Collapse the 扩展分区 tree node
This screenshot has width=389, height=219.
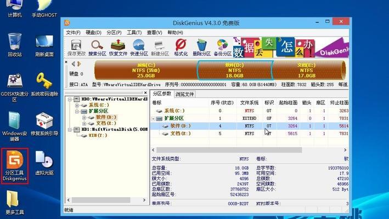pyautogui.click(x=77, y=111)
